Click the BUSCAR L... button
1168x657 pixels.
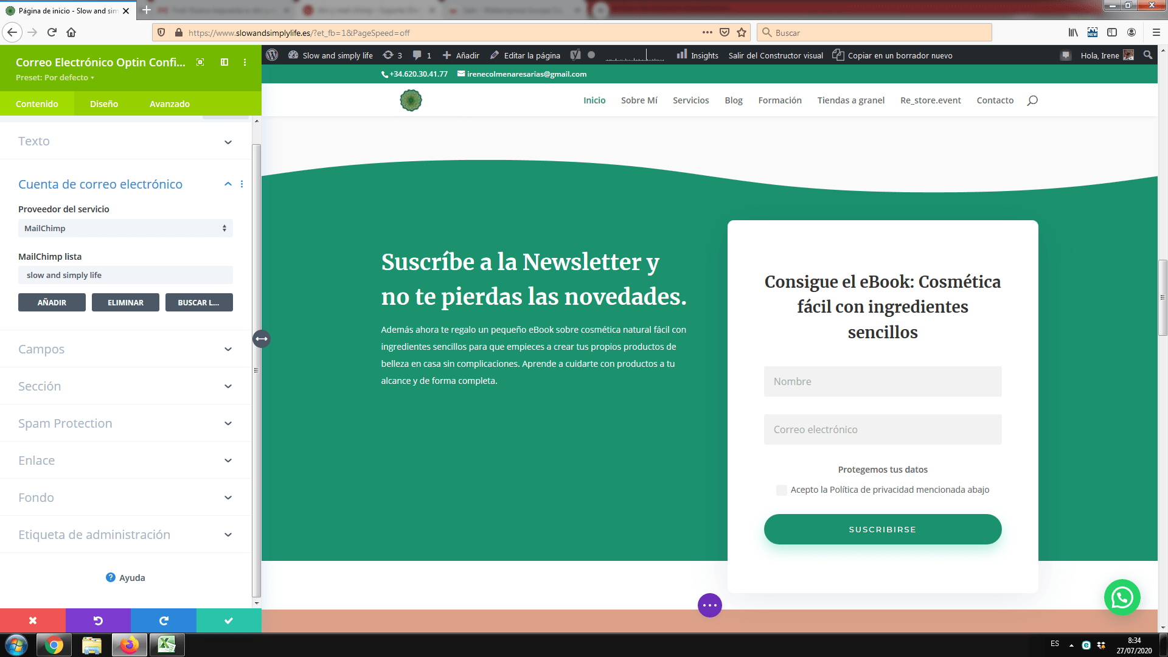pos(199,302)
